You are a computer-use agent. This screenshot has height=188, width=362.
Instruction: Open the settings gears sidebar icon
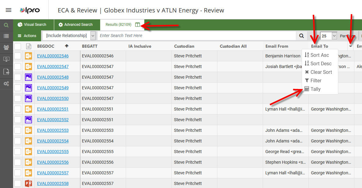click(x=6, y=84)
